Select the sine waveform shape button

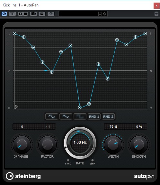52,116
